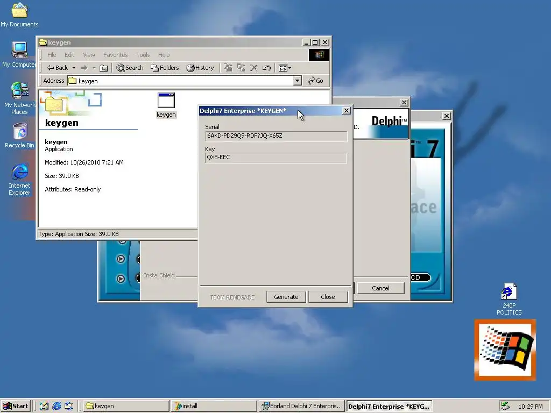This screenshot has width=551, height=413.
Task: Click the status bar text 'Type: Application Size: 39.0 KB'
Action: (79, 234)
